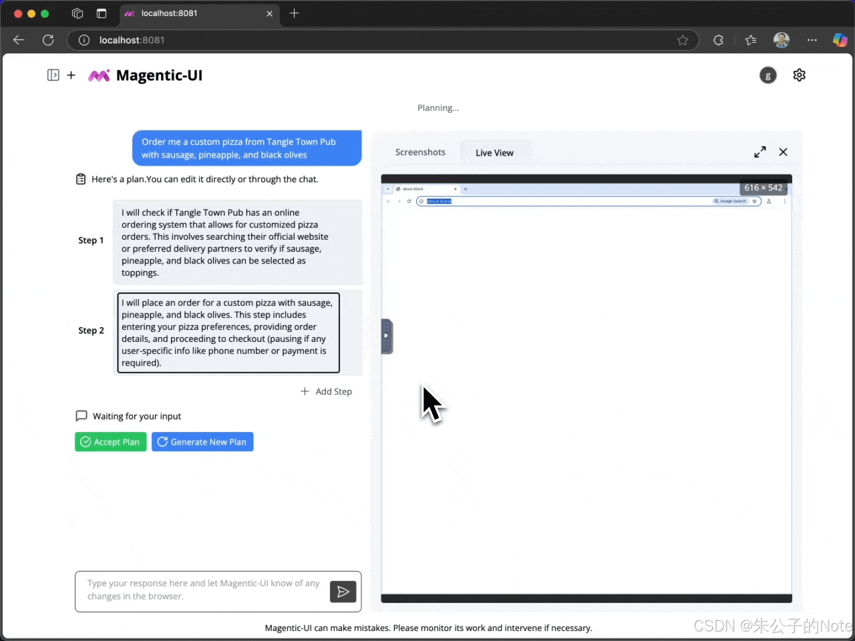Open the favorites list icon

pos(751,40)
